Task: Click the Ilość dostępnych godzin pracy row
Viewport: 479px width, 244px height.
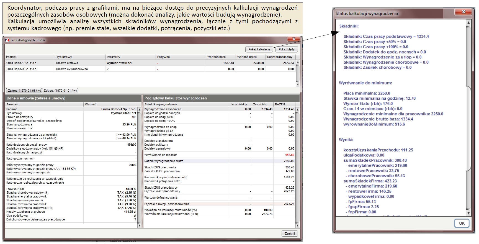Action: pyautogui.click(x=71, y=145)
